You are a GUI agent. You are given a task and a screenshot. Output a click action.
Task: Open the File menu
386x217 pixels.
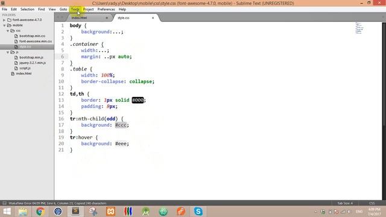tap(4, 10)
